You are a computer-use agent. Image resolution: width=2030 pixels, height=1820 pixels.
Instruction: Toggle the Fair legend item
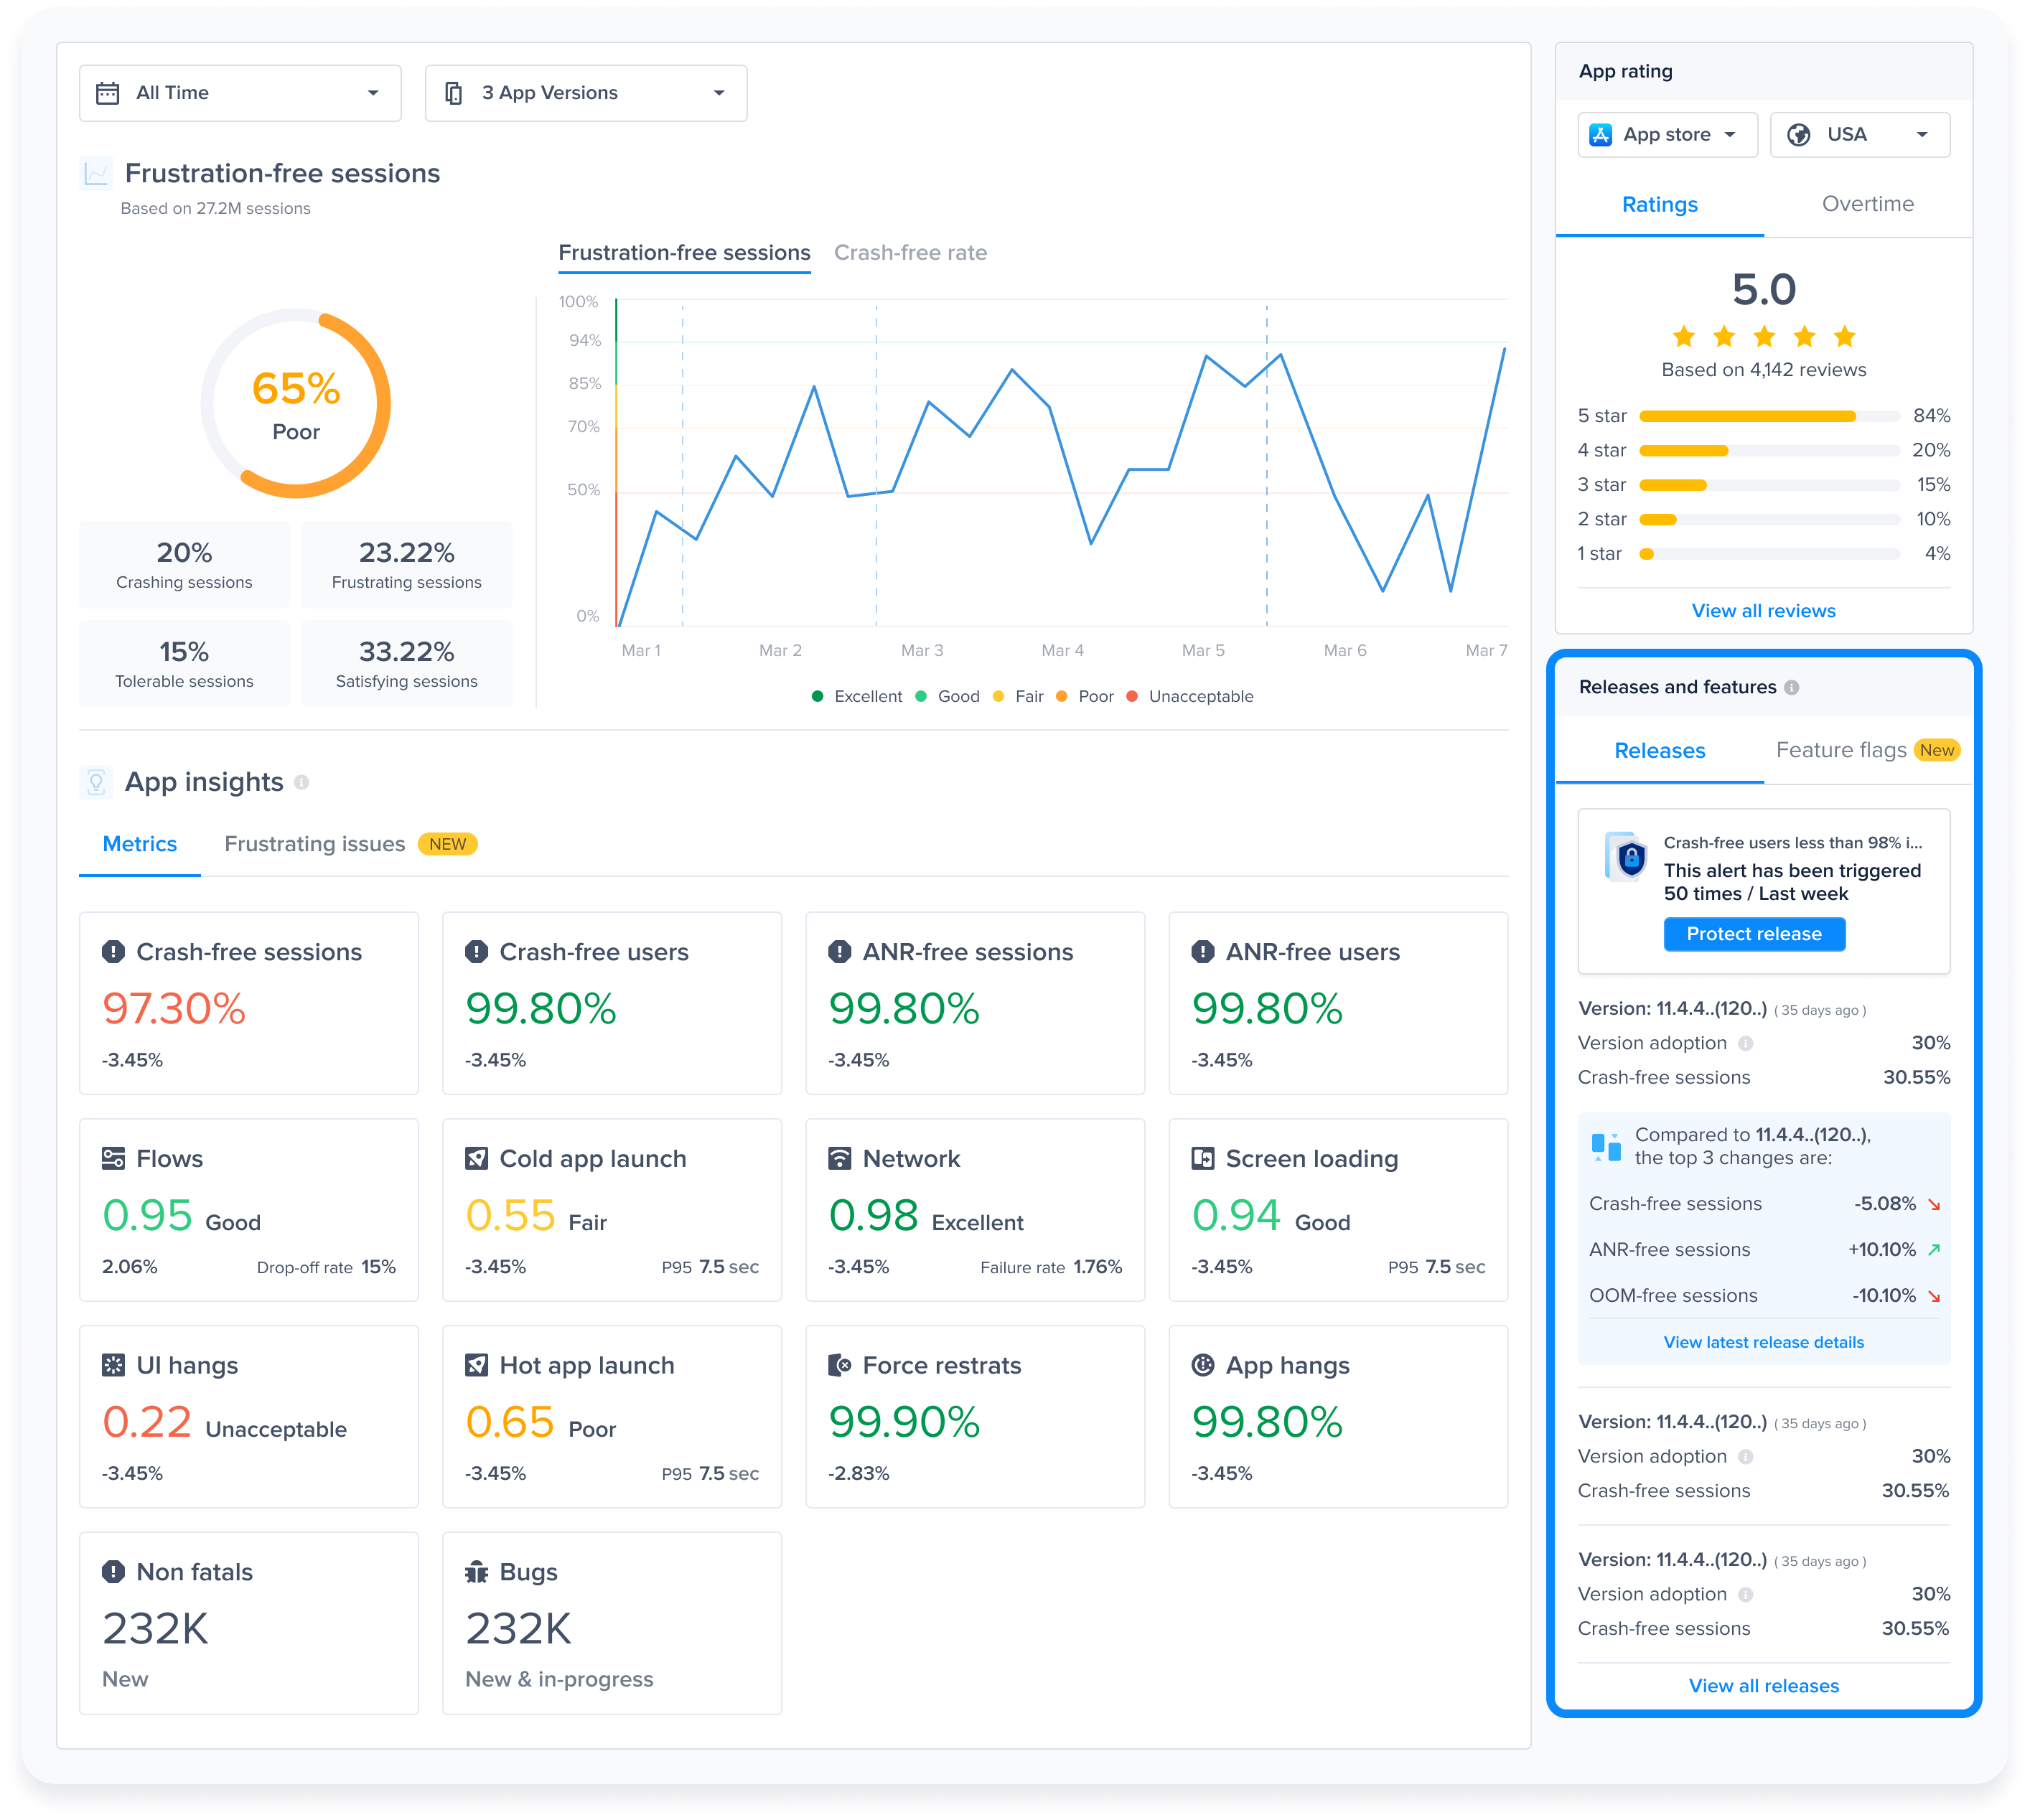pos(1018,696)
